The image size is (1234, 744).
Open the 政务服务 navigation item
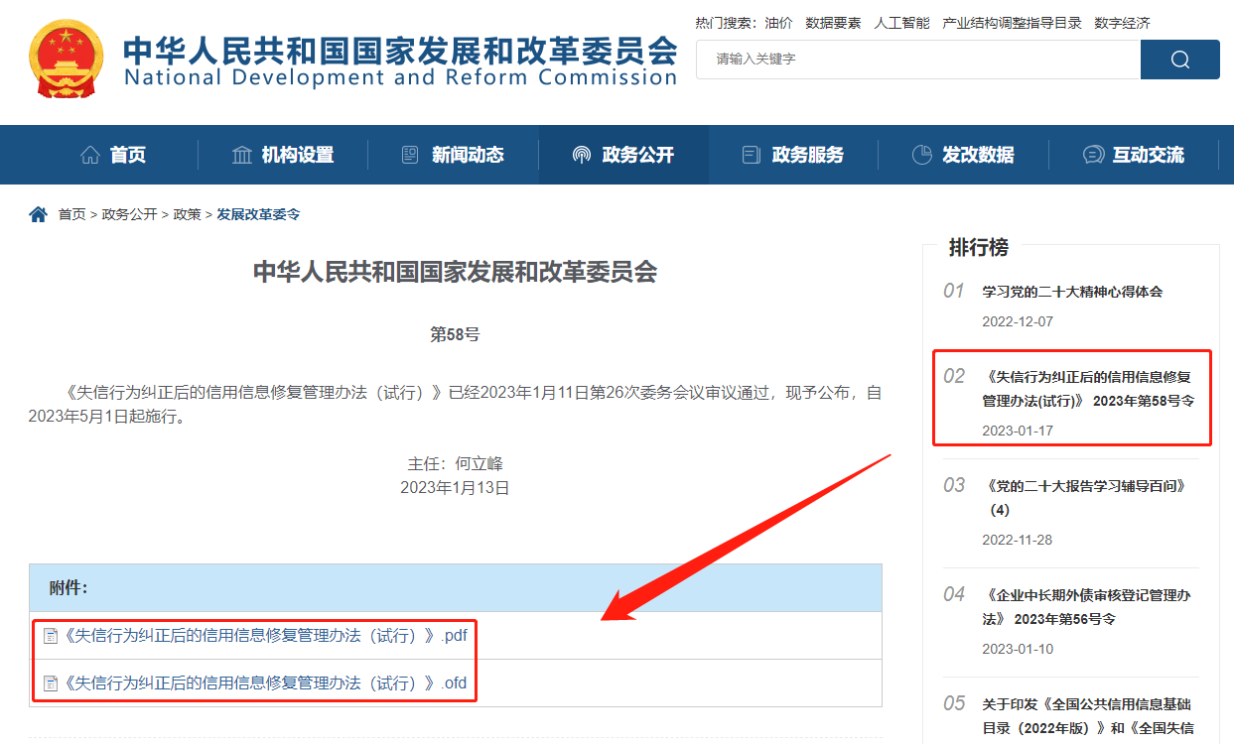coord(793,155)
